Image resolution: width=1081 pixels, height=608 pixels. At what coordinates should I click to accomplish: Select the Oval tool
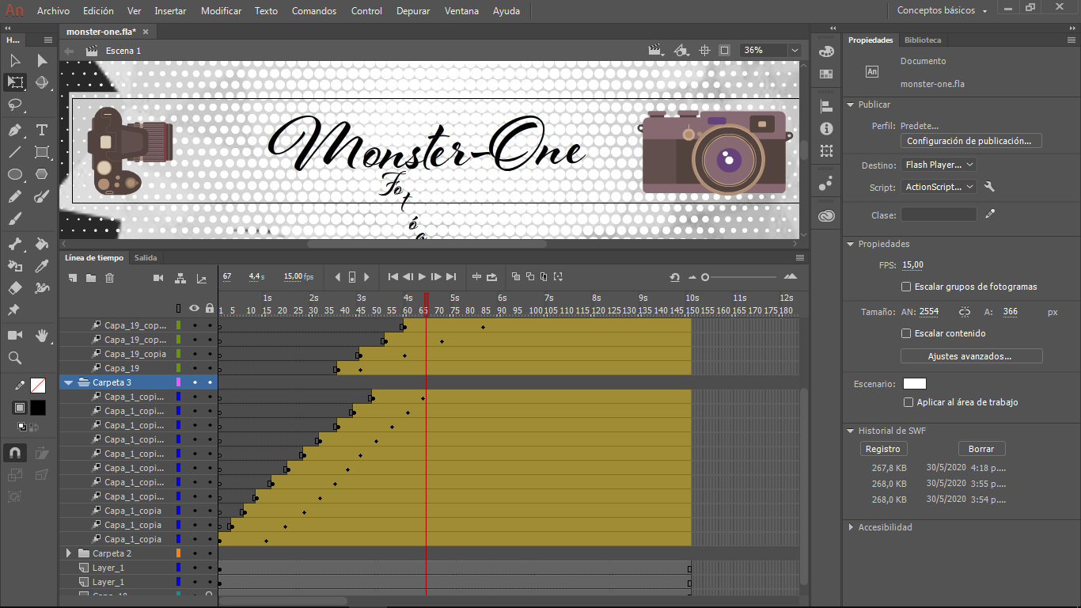tap(15, 174)
